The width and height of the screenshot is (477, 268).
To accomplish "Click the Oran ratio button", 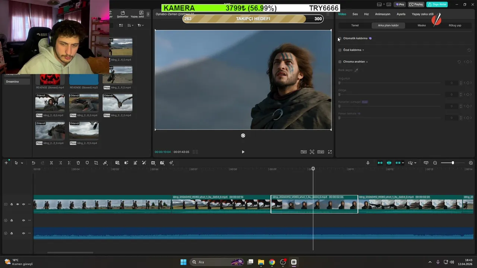I will pos(320,152).
